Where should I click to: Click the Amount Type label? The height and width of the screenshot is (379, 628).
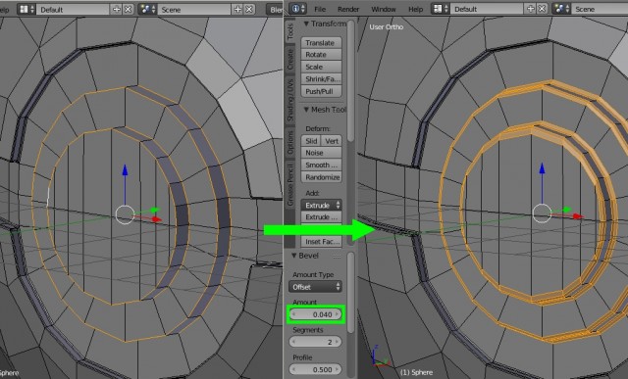coord(313,274)
